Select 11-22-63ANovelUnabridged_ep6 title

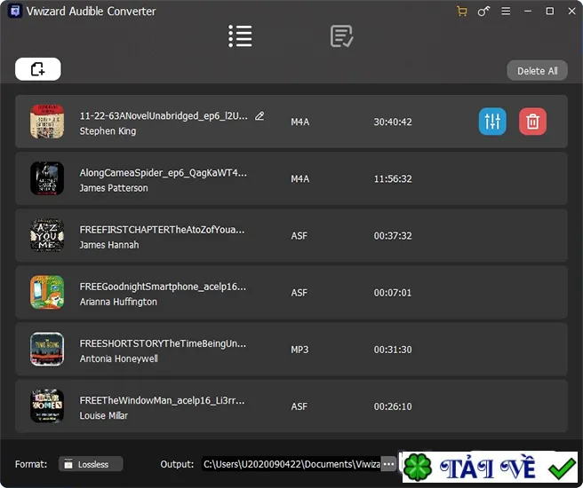(x=164, y=116)
